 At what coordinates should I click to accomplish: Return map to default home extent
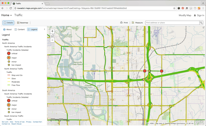(52, 36)
